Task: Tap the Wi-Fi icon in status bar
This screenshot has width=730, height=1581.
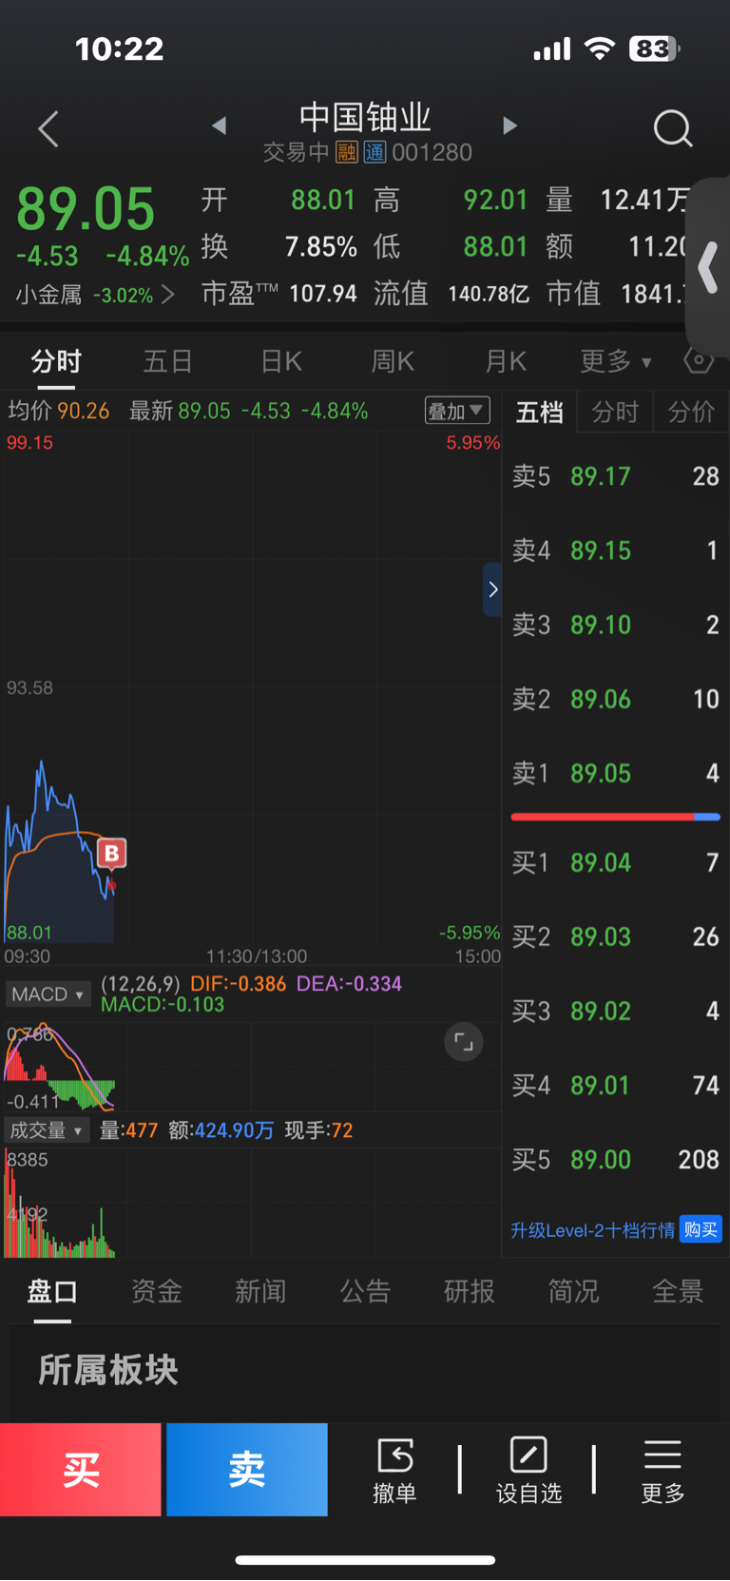Action: [600, 48]
